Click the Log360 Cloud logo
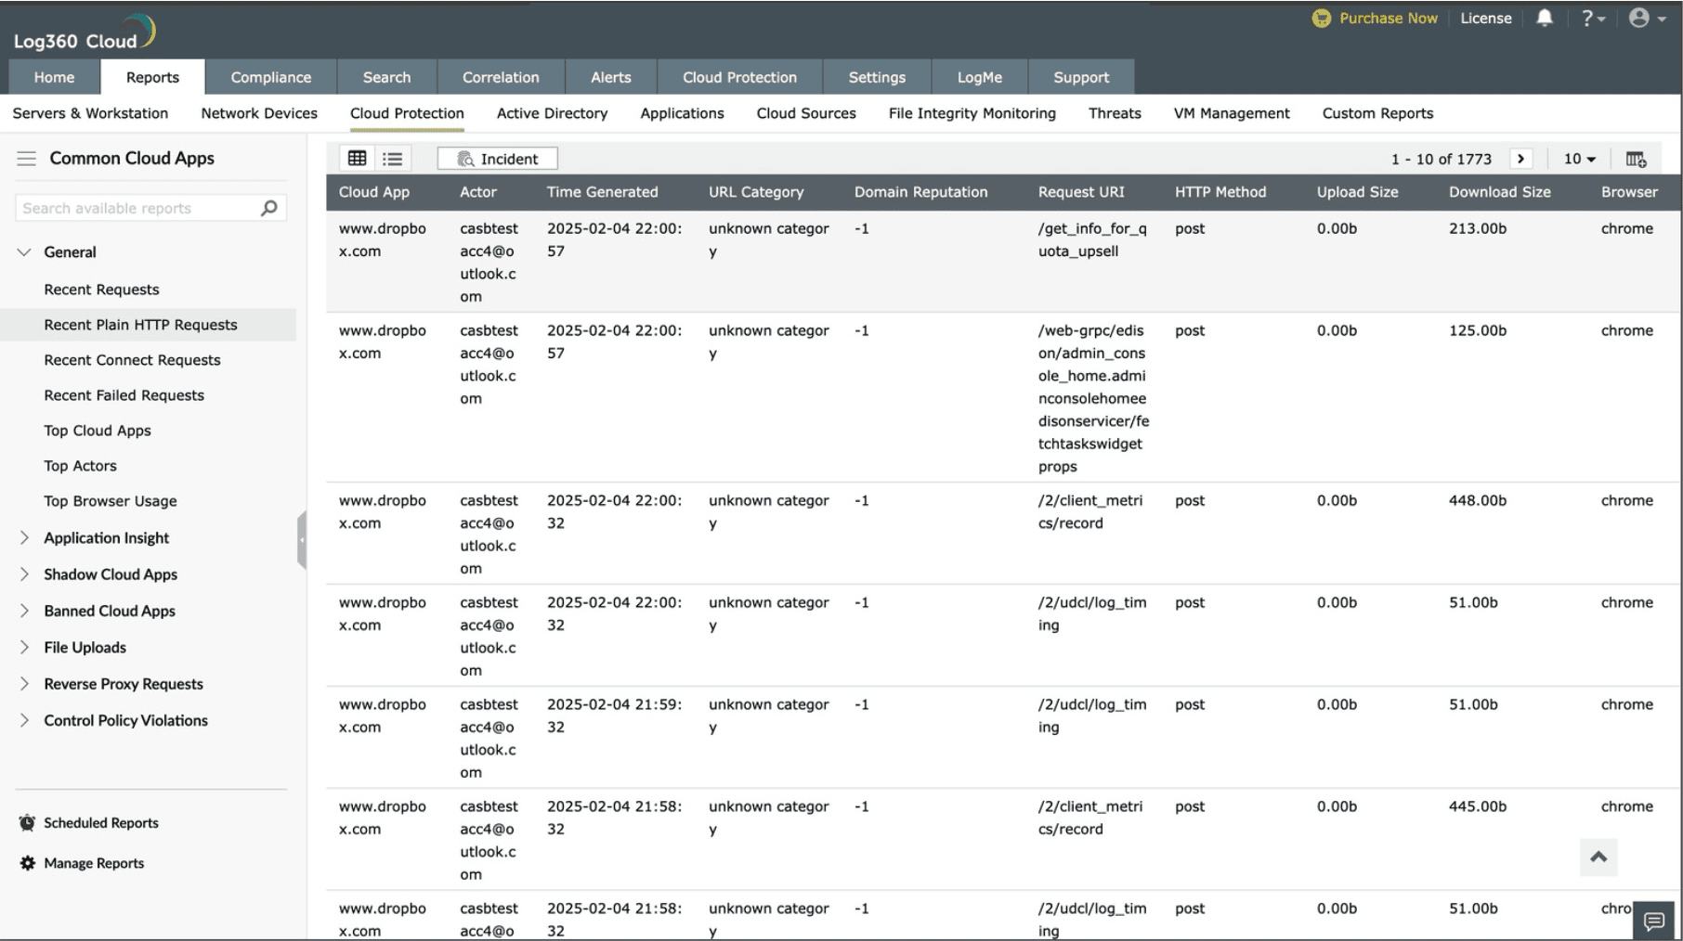The width and height of the screenshot is (1683, 941). point(84,33)
